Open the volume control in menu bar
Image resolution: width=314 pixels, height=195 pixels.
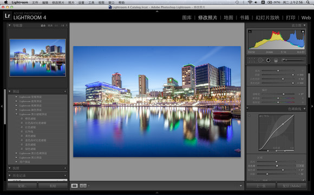point(256,2)
